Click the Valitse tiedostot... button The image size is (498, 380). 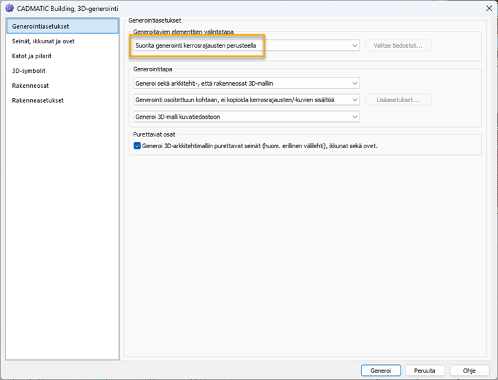(x=399, y=45)
